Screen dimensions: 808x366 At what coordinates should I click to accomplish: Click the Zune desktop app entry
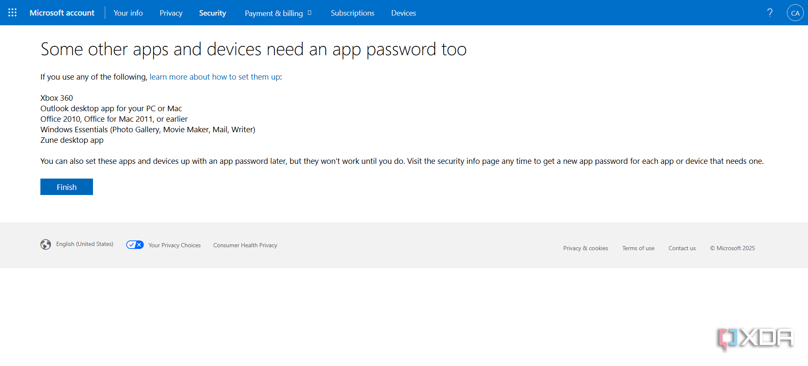click(x=72, y=140)
